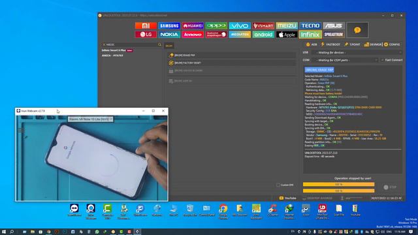Select the OPPO brand logo
The height and width of the screenshot is (235, 418).
216,25
